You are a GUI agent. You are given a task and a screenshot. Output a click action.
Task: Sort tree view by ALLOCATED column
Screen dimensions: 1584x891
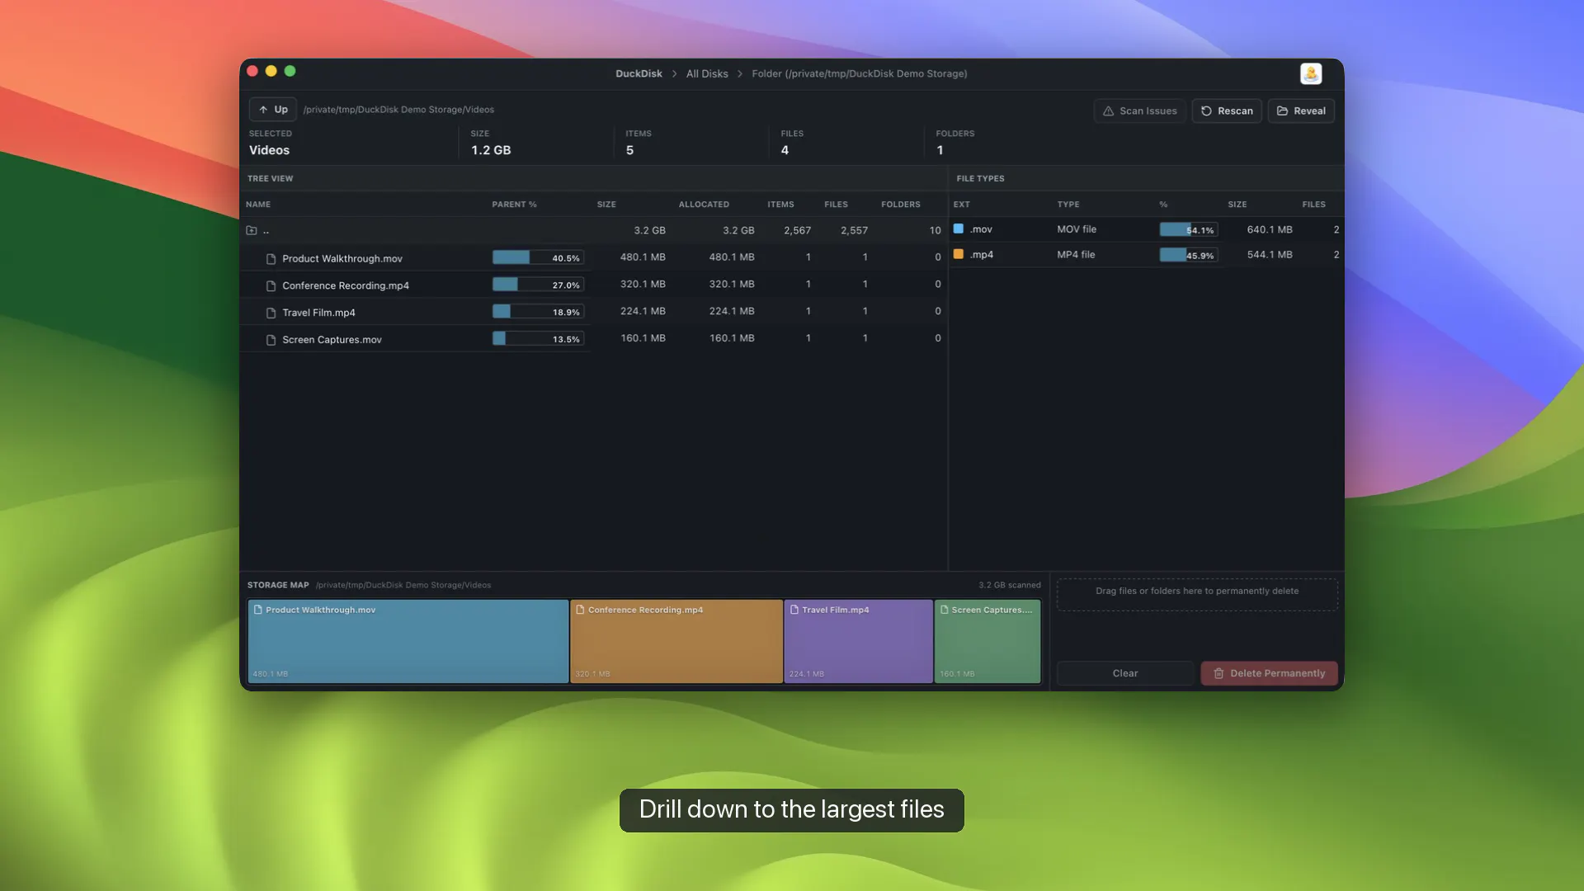coord(704,205)
